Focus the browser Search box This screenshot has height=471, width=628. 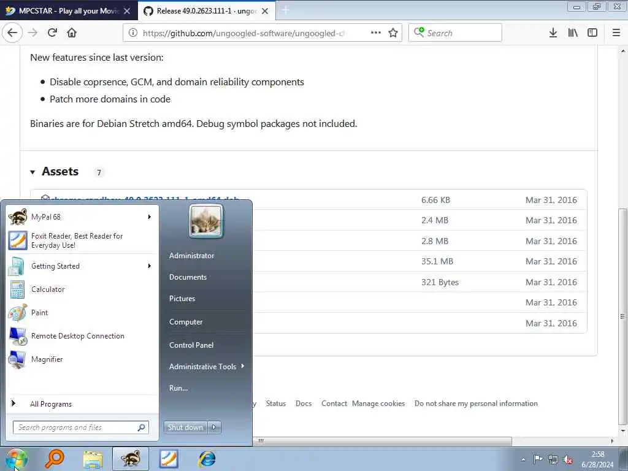point(455,33)
